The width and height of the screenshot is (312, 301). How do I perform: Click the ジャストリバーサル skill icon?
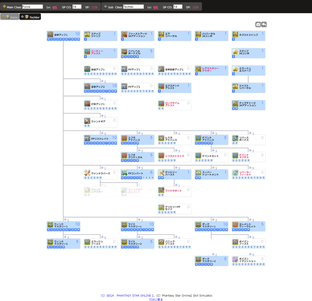click(235, 86)
